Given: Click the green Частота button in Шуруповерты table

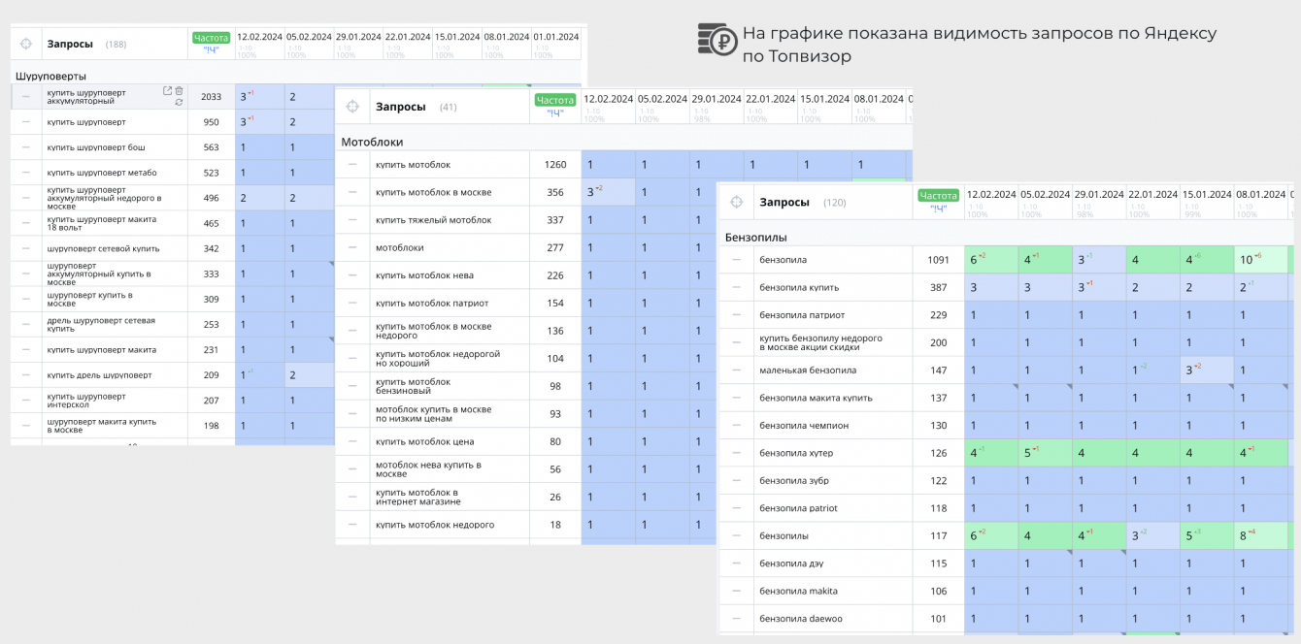Looking at the screenshot, I should (211, 38).
